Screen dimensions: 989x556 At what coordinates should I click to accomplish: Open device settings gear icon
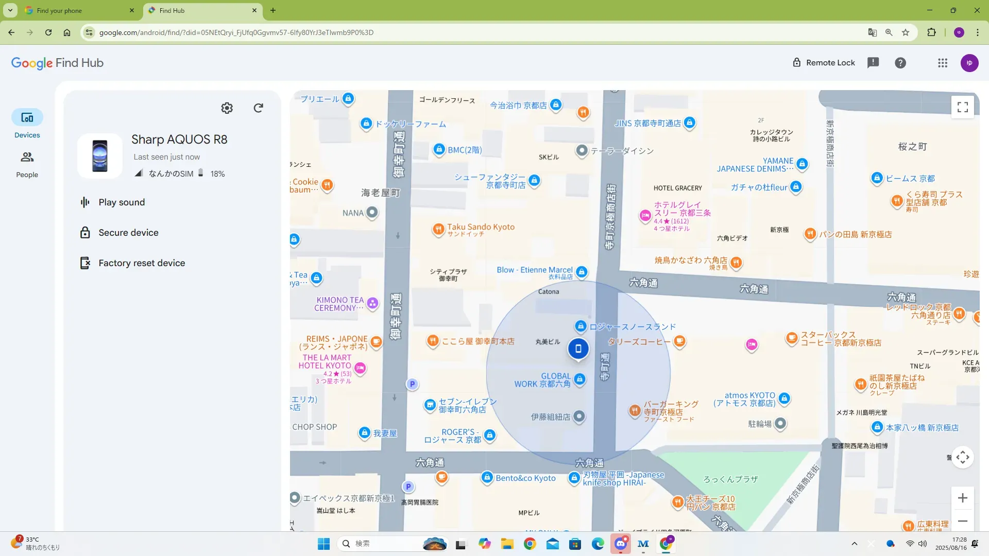(227, 108)
